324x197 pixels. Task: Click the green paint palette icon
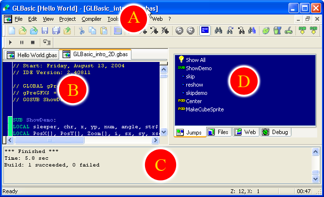[266, 31]
